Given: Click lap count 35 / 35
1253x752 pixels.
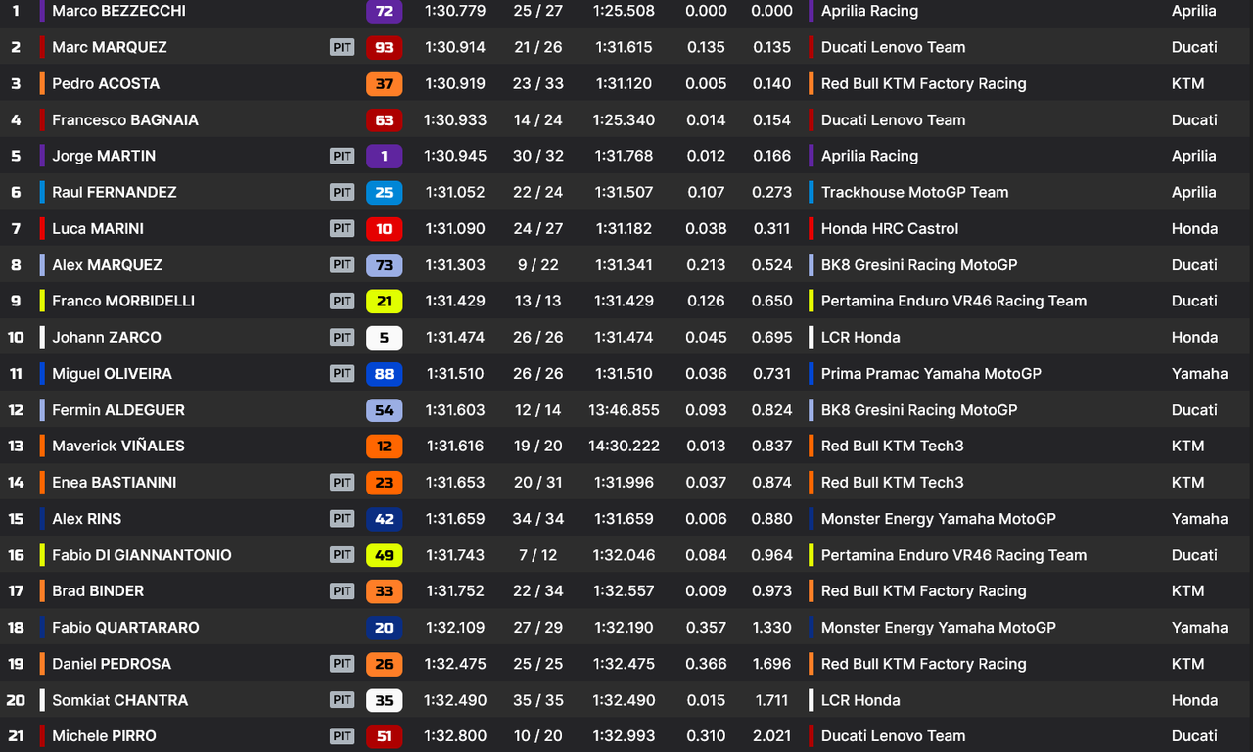Looking at the screenshot, I should [x=537, y=699].
